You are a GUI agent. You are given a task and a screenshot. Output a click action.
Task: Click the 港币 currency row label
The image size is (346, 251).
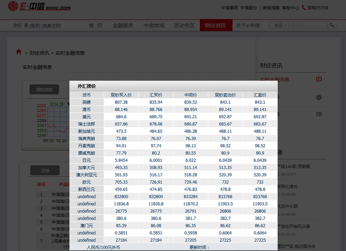click(x=87, y=110)
